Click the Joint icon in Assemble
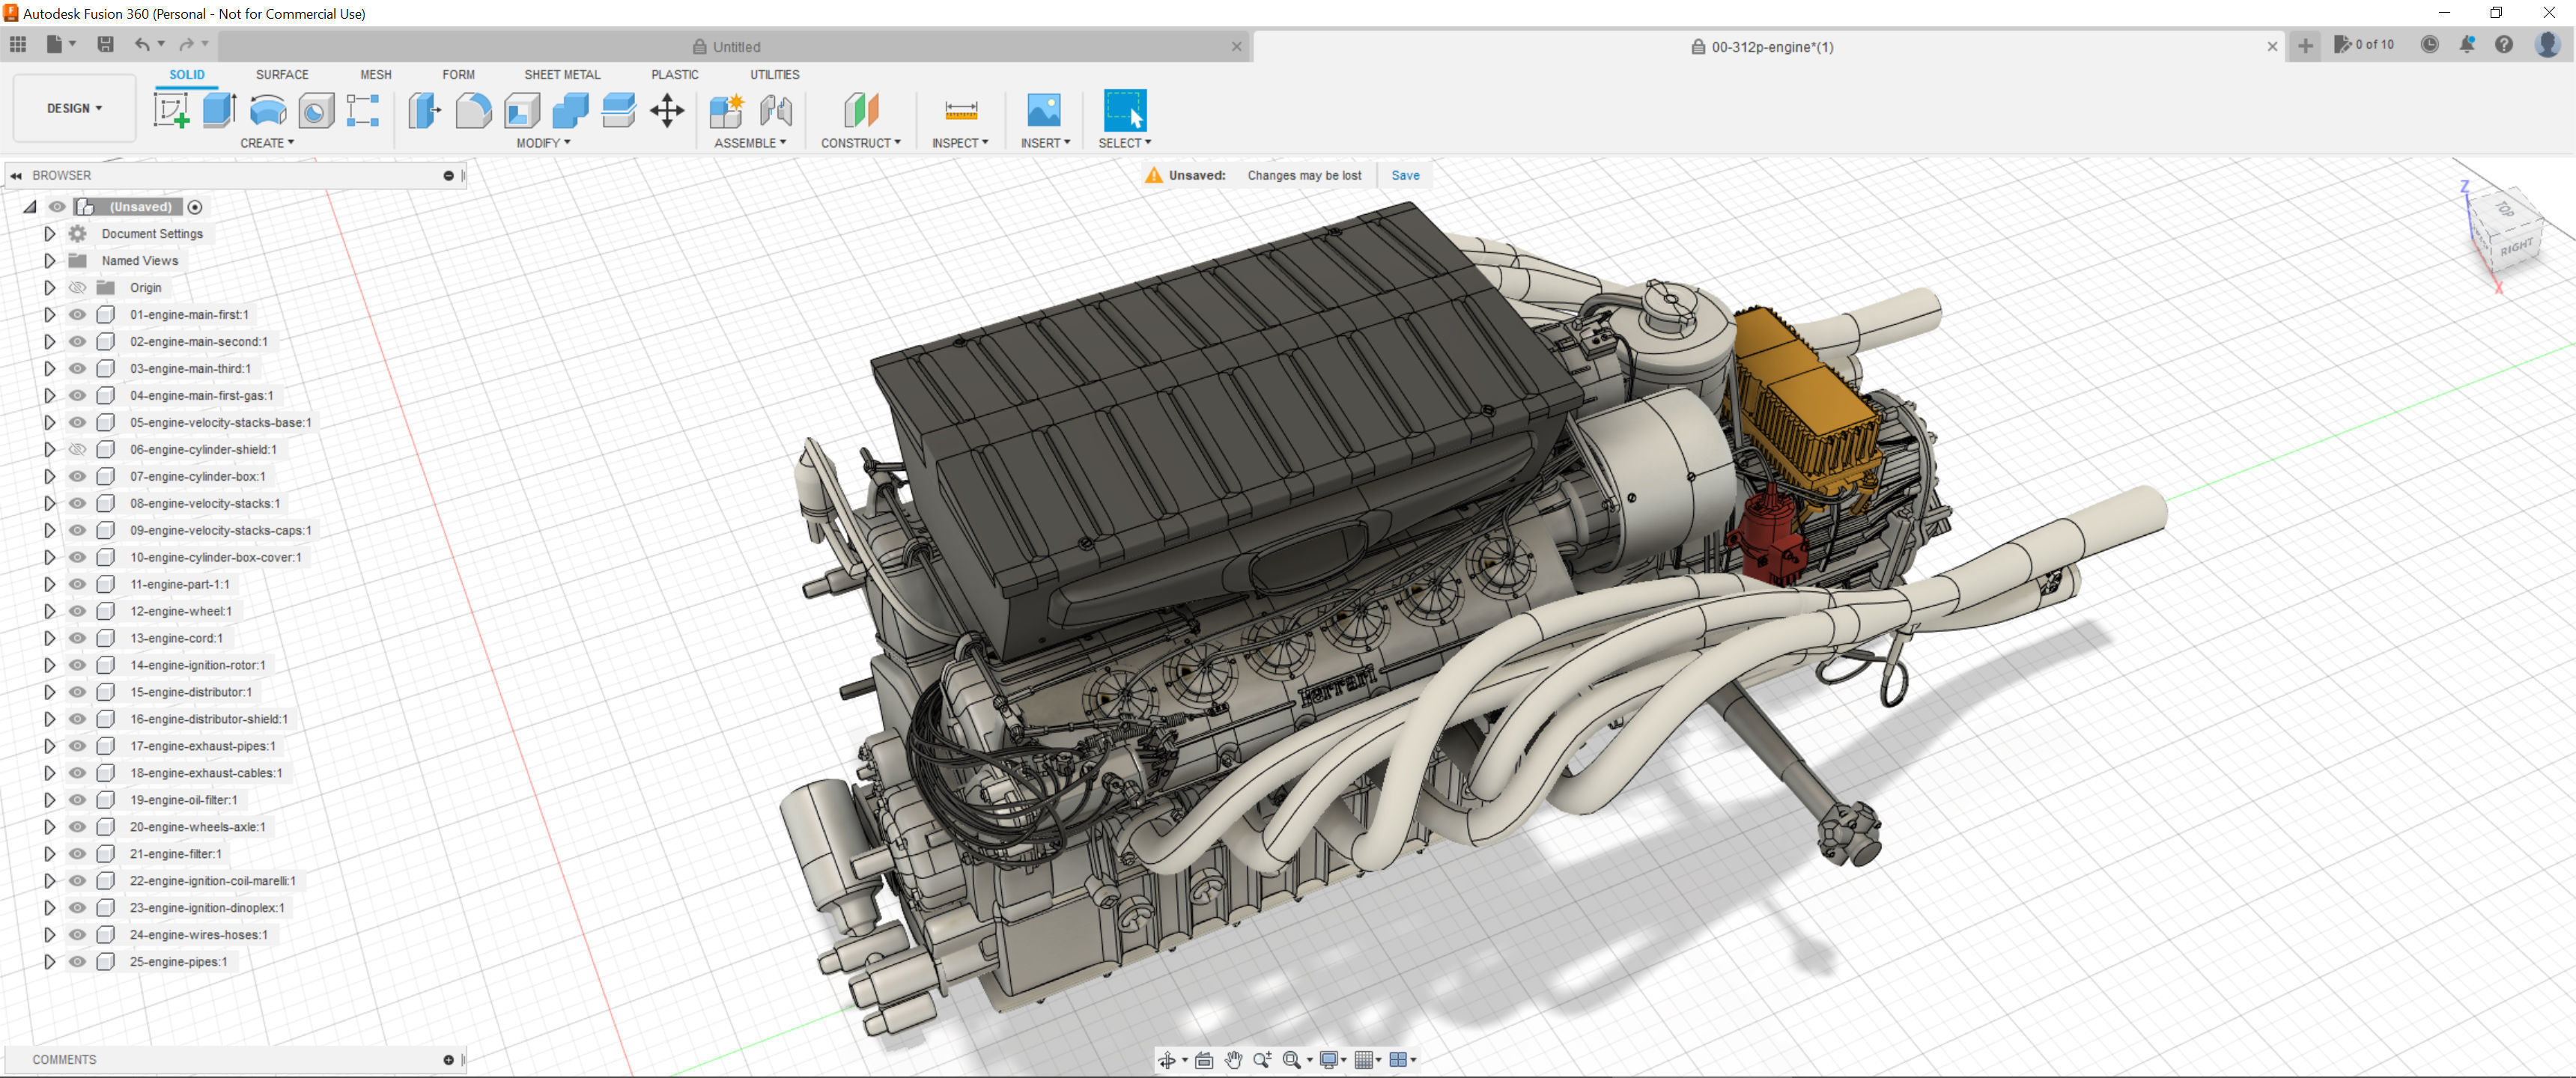Screen dimensions: 2576x1078 click(x=776, y=110)
